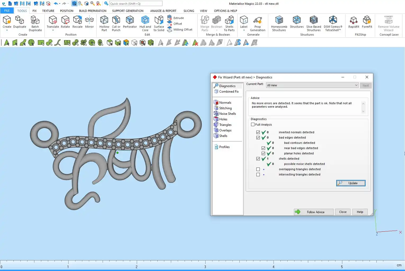Open the SUPPORT GENERATION tab

128,11
